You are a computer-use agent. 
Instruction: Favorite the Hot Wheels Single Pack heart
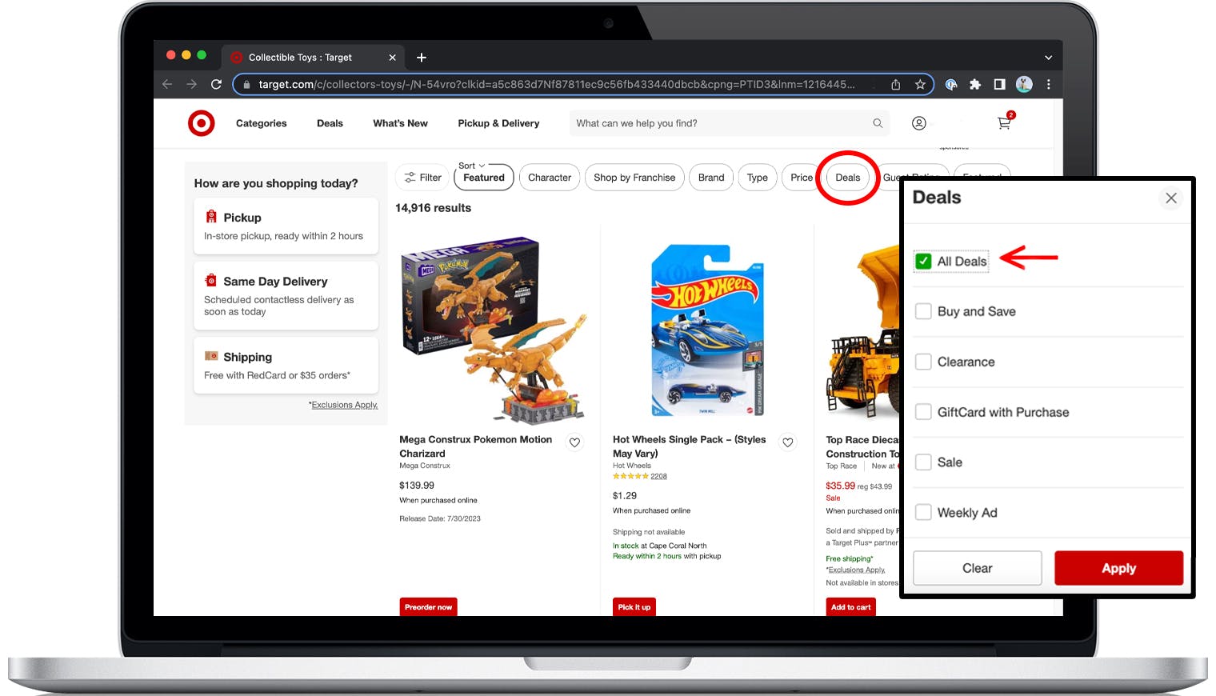(788, 442)
